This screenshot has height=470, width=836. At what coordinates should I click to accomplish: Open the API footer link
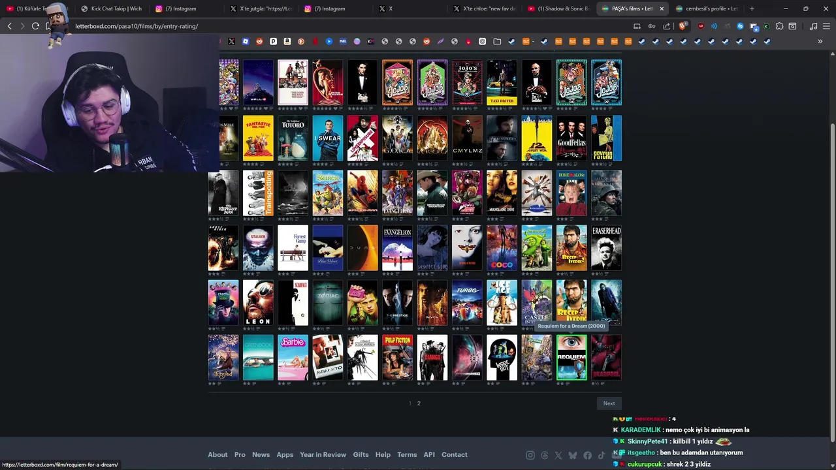click(x=429, y=455)
